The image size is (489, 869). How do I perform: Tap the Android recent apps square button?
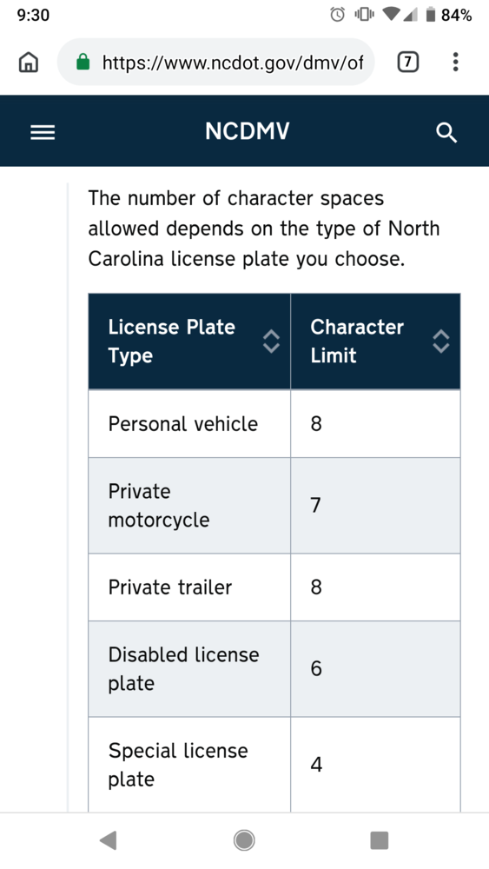pyautogui.click(x=380, y=840)
